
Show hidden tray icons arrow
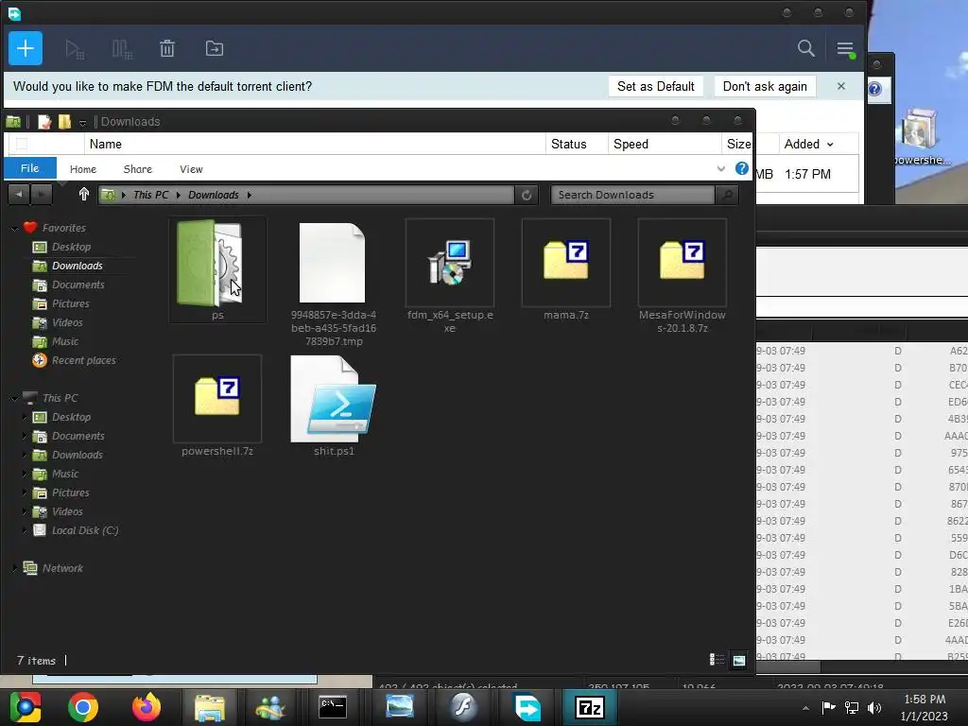pos(805,708)
